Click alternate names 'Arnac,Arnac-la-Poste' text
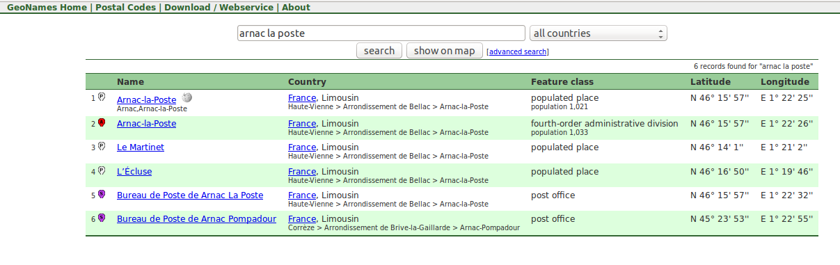The width and height of the screenshot is (840, 265). point(152,109)
